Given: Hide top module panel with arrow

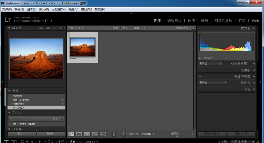Looking at the screenshot, I should pos(131,13).
